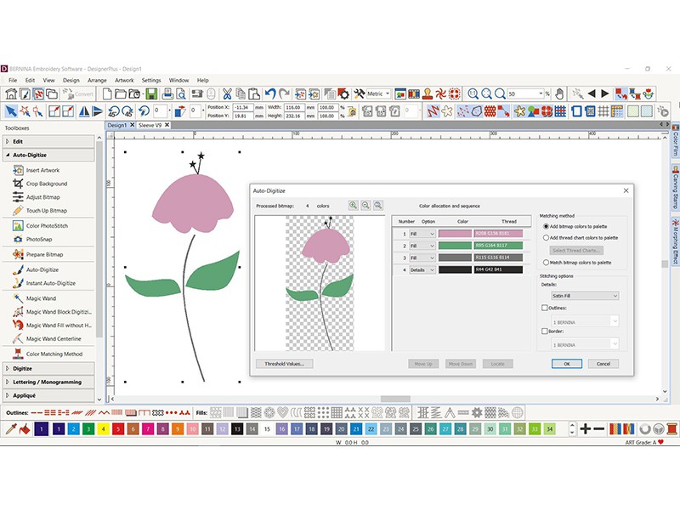Click the Save design floppy icon
This screenshot has height=510, width=680.
(150, 93)
